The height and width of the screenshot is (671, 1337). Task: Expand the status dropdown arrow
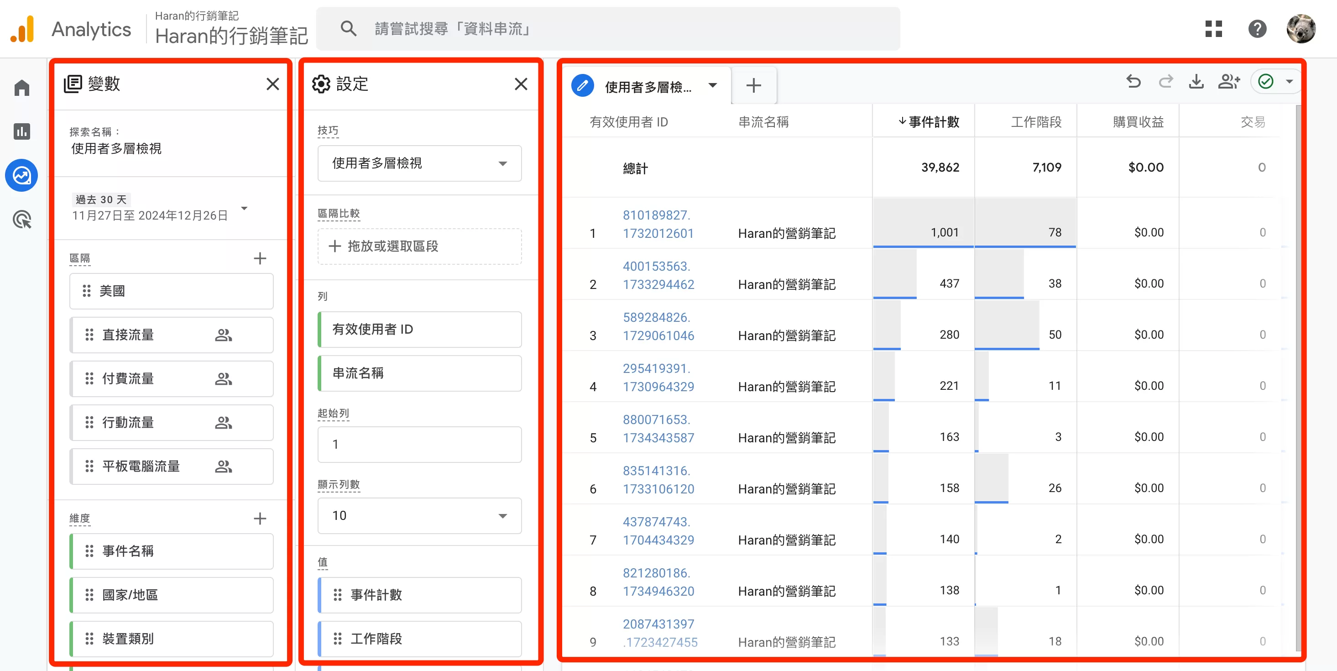coord(1289,82)
